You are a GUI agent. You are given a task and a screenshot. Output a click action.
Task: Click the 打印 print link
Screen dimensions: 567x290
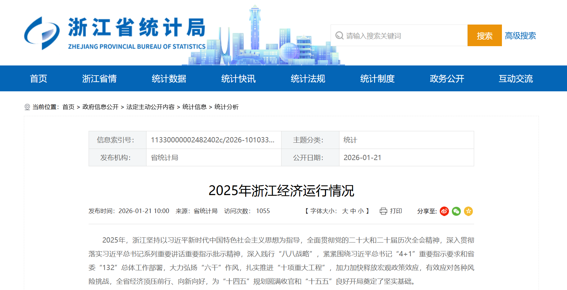pyautogui.click(x=396, y=211)
